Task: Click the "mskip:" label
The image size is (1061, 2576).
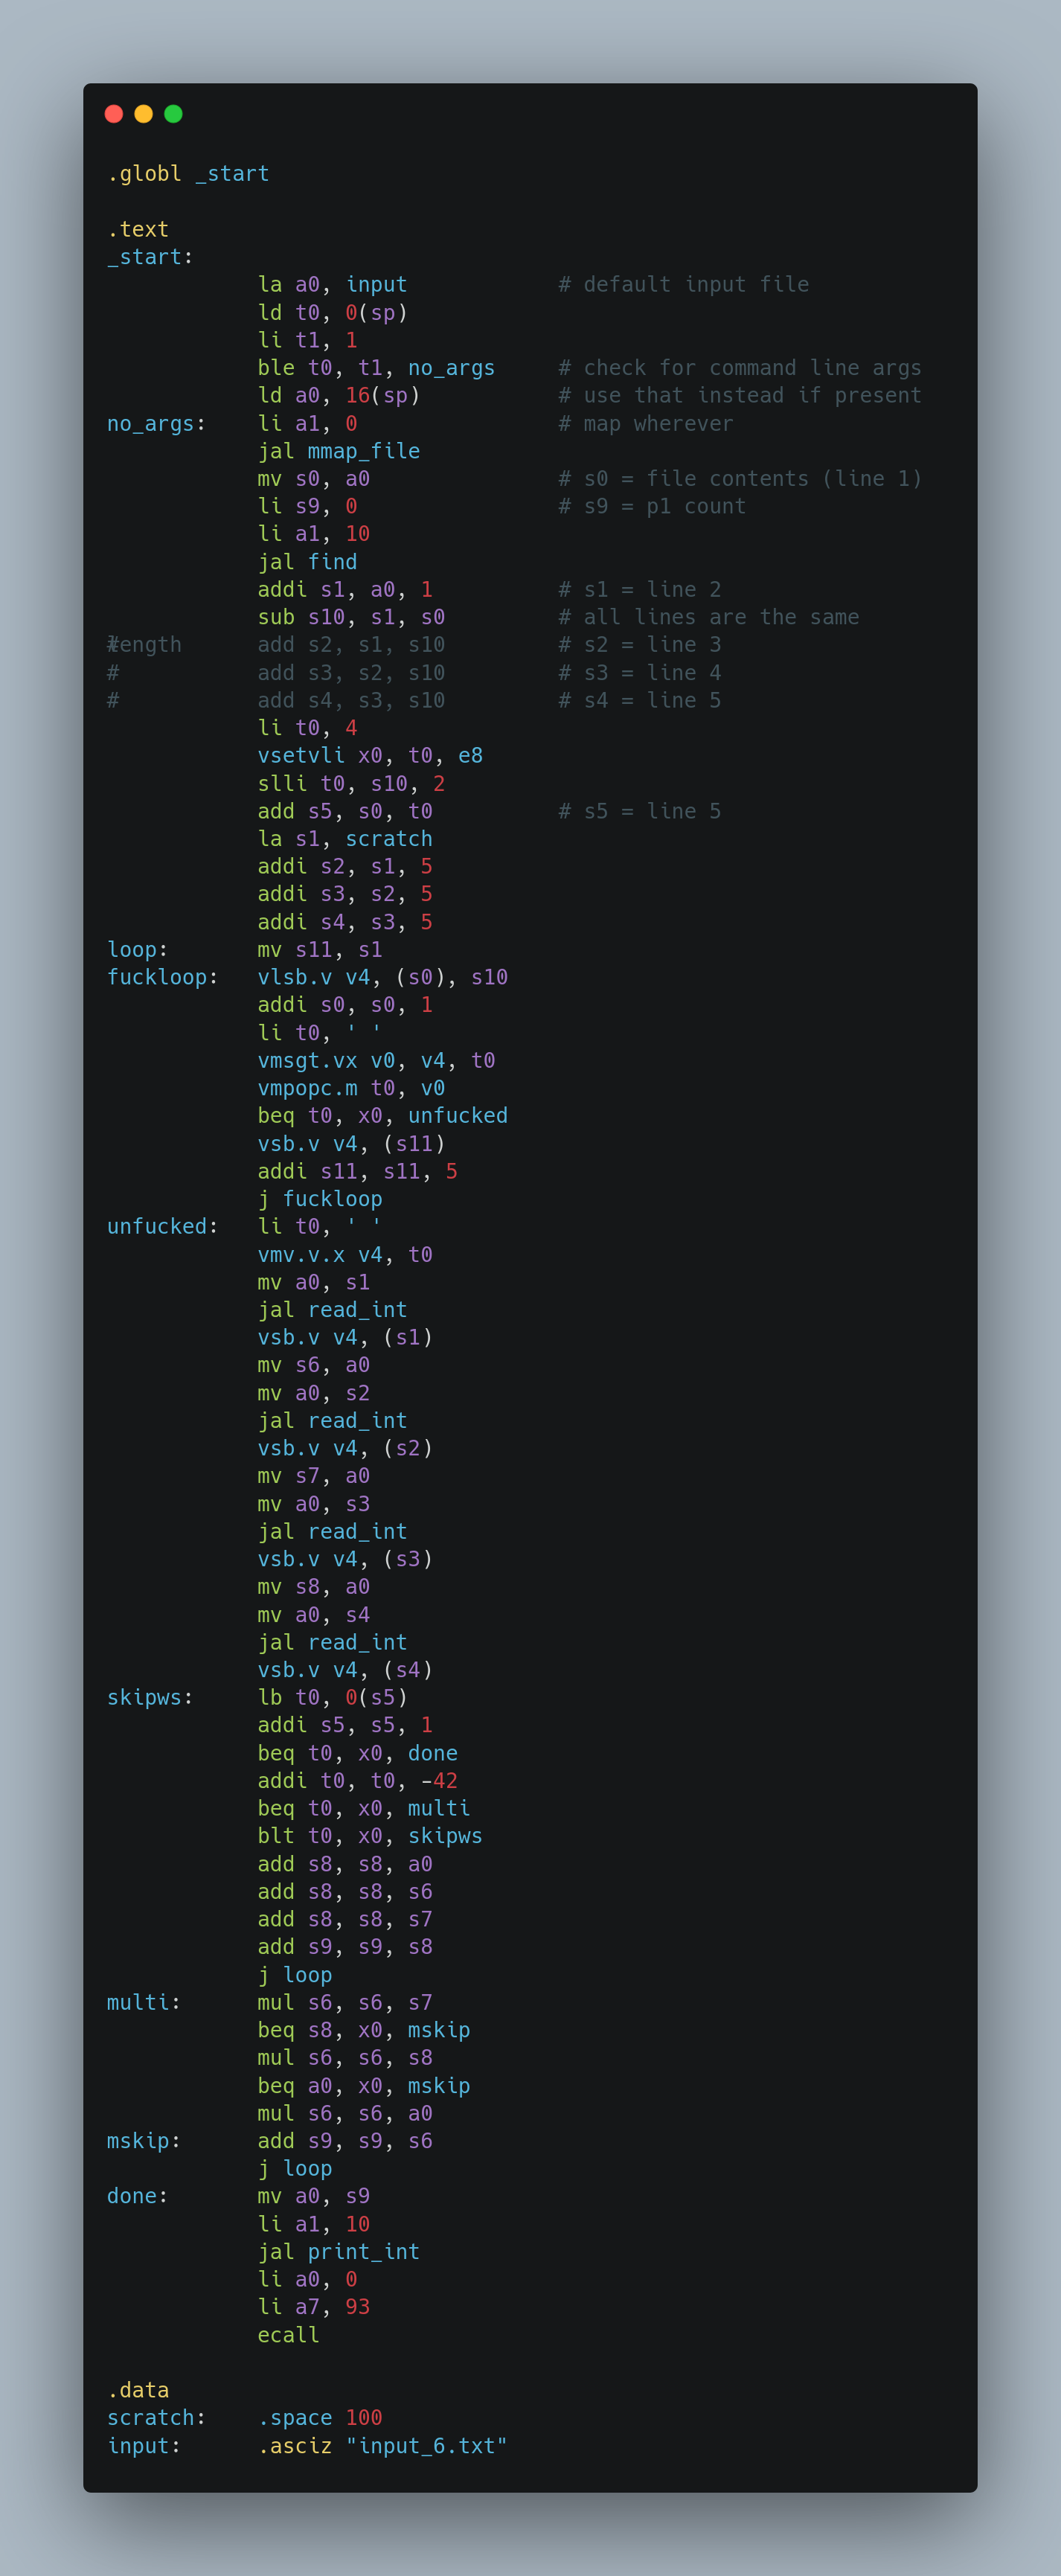Action: pyautogui.click(x=144, y=2141)
